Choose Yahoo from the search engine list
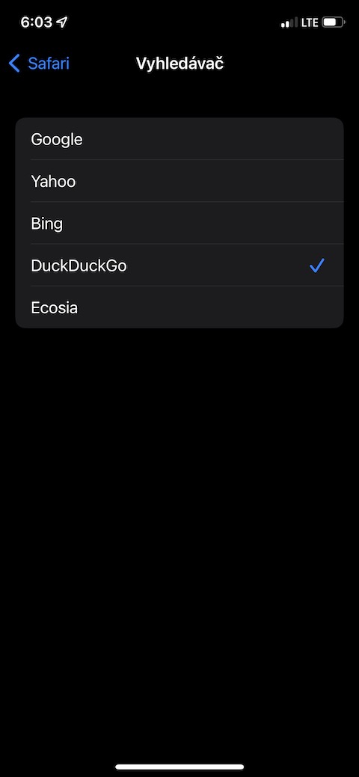Screen dimensions: 359x777 click(x=179, y=181)
